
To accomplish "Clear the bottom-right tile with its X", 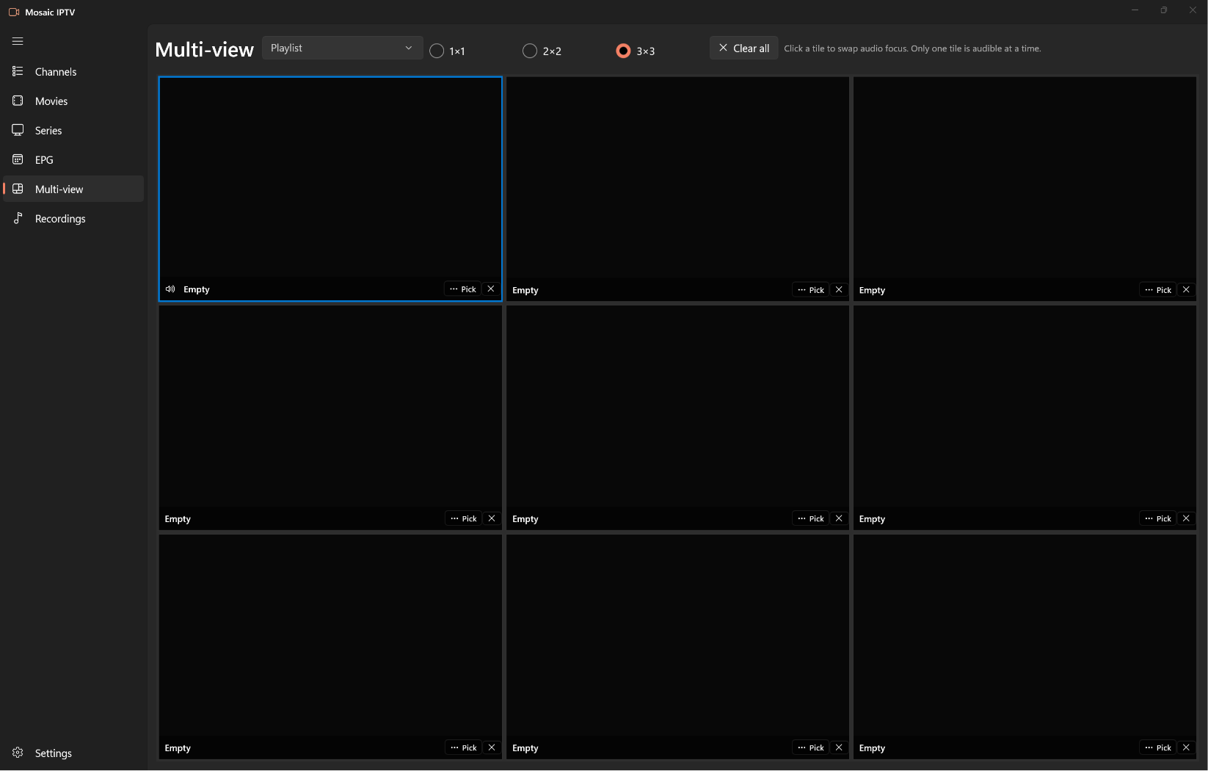I will point(1186,748).
